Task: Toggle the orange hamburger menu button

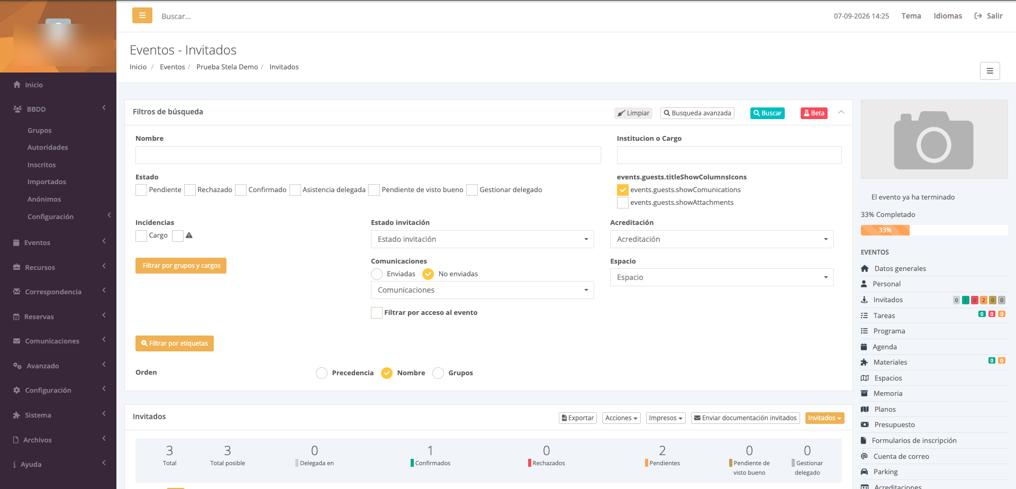Action: coord(142,15)
